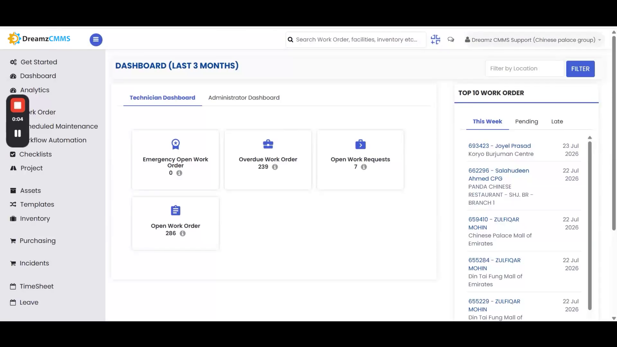
Task: Click Chinese Palace Mall of Emirates text
Action: pos(500,240)
